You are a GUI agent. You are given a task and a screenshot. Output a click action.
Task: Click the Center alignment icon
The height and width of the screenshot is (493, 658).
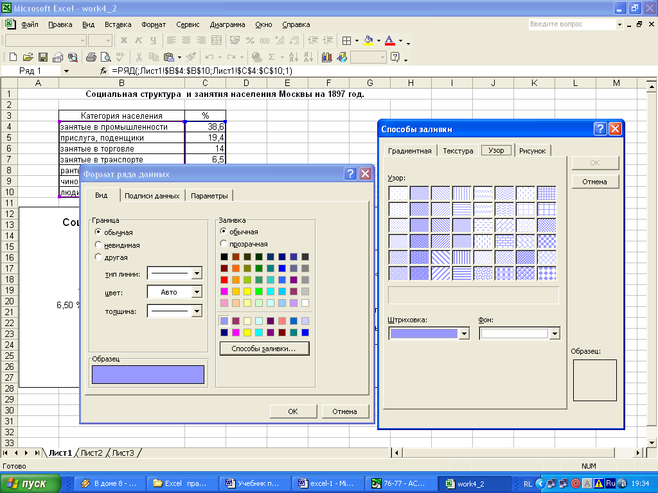[x=186, y=40]
